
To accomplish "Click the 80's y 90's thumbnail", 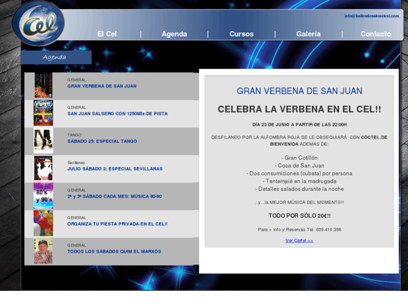I will 43,196.
